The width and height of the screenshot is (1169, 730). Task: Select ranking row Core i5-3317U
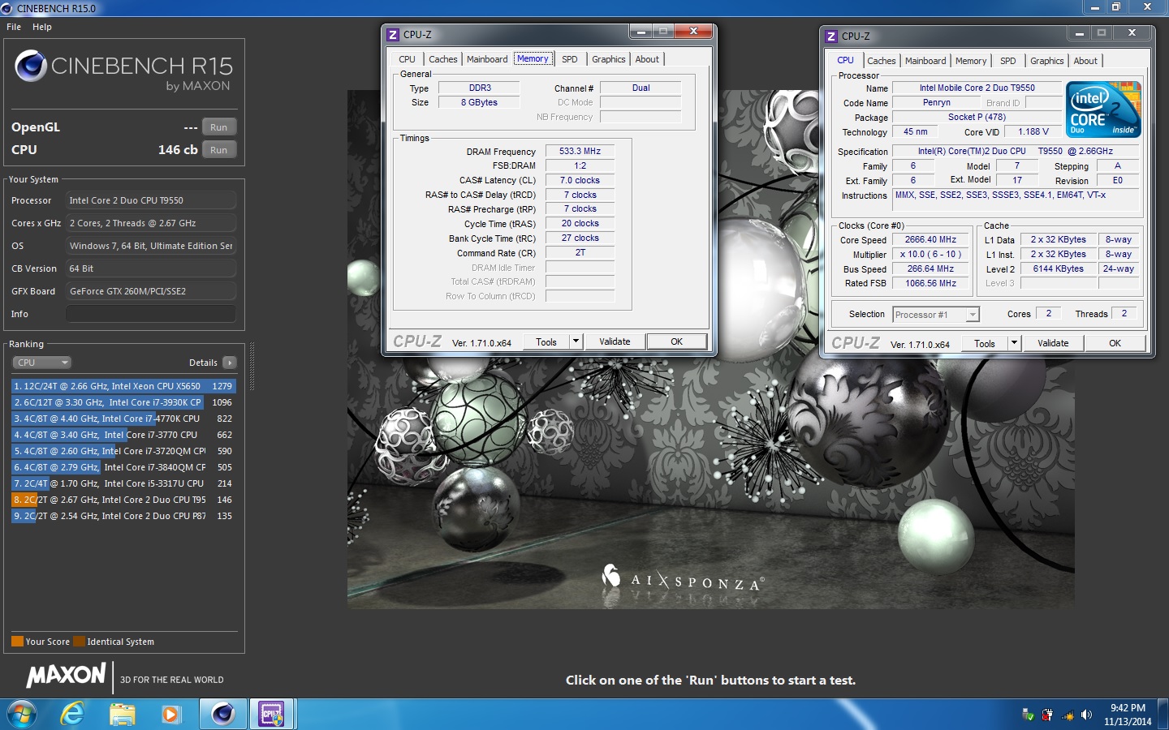tap(123, 483)
